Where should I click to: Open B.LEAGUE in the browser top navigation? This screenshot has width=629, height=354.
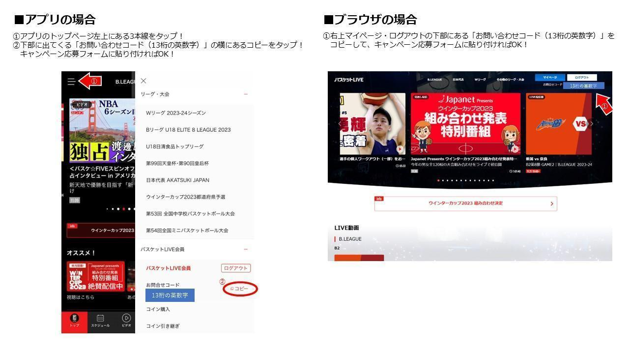[x=434, y=80]
